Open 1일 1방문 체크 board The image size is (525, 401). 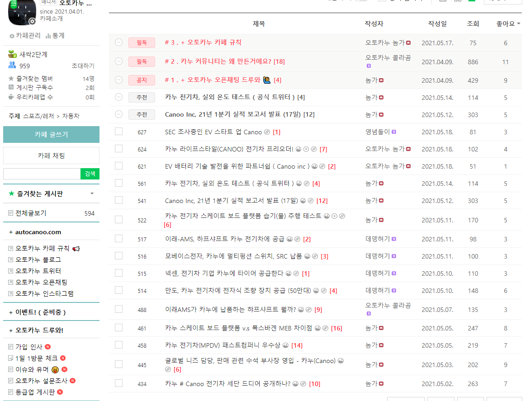[36, 358]
